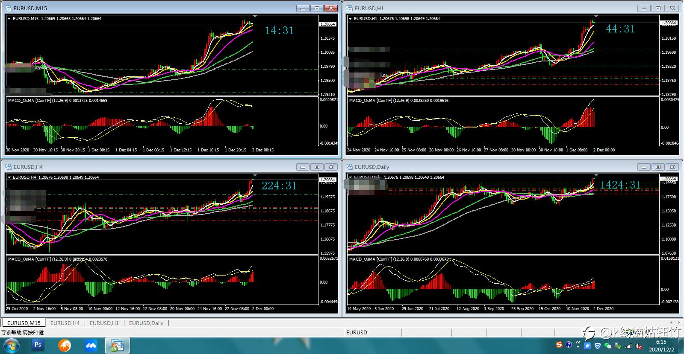Click the 44:31 countdown on H1 chart

coord(620,29)
